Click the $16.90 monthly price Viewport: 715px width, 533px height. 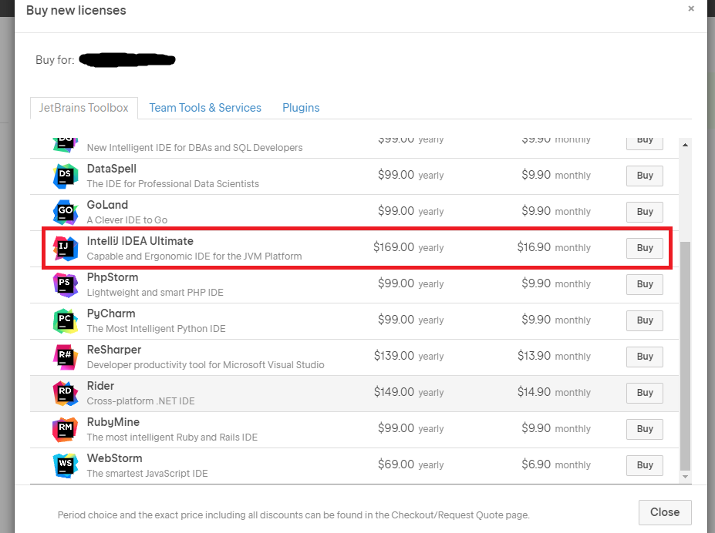point(554,247)
